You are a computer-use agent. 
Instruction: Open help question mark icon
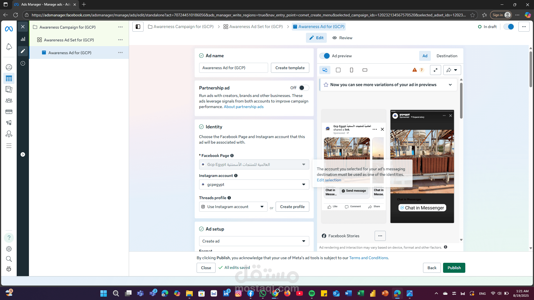[x=9, y=238]
